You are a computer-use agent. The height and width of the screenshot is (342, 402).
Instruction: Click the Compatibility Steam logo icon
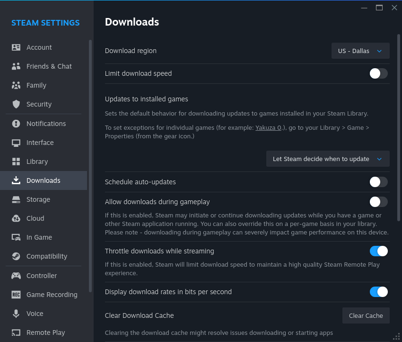tap(16, 256)
